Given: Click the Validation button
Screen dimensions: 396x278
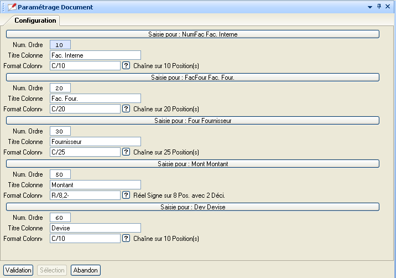Looking at the screenshot, I should pyautogui.click(x=18, y=270).
